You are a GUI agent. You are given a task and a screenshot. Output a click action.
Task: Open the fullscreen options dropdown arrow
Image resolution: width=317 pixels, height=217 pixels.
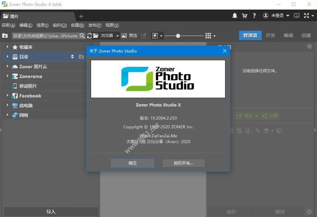pyautogui.click(x=313, y=16)
